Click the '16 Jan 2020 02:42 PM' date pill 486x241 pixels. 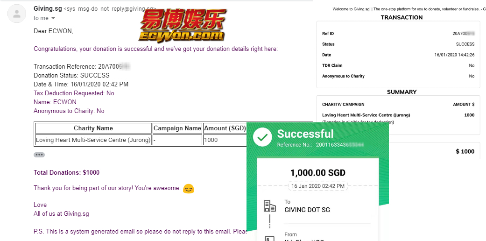318,186
